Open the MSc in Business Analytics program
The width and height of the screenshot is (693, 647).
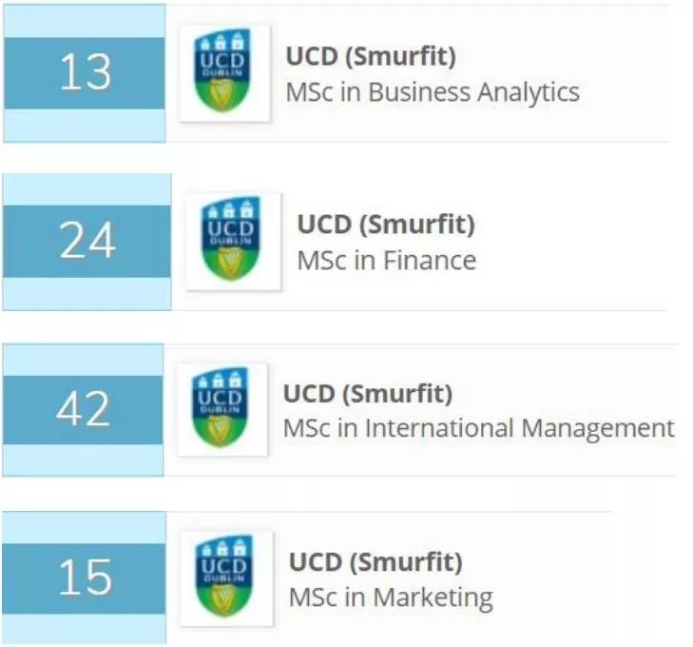click(x=433, y=92)
